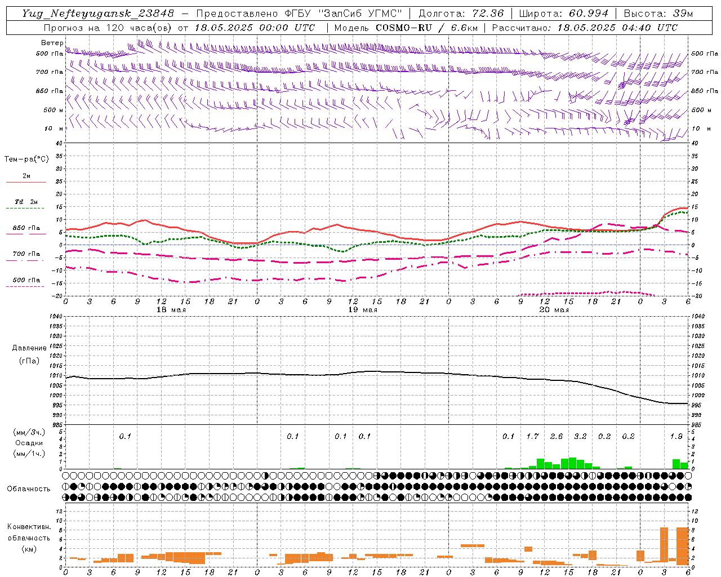
Task: Click the 19 мая date label
Action: point(362,310)
